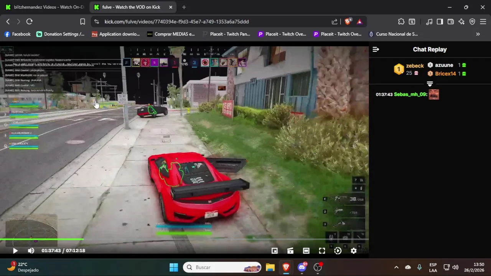The height and width of the screenshot is (276, 491).
Task: Click Sebas_mh_09 chat username
Action: [410, 94]
